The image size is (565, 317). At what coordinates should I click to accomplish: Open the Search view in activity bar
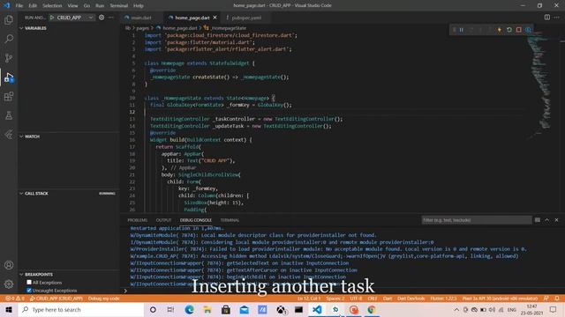click(9, 39)
